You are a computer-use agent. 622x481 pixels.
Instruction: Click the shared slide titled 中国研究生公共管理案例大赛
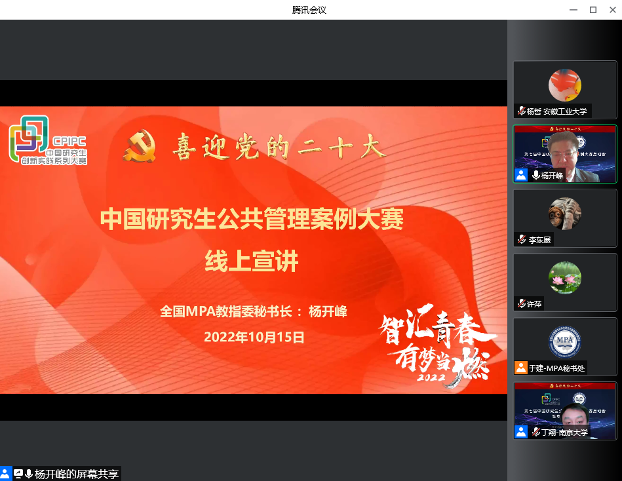(253, 250)
